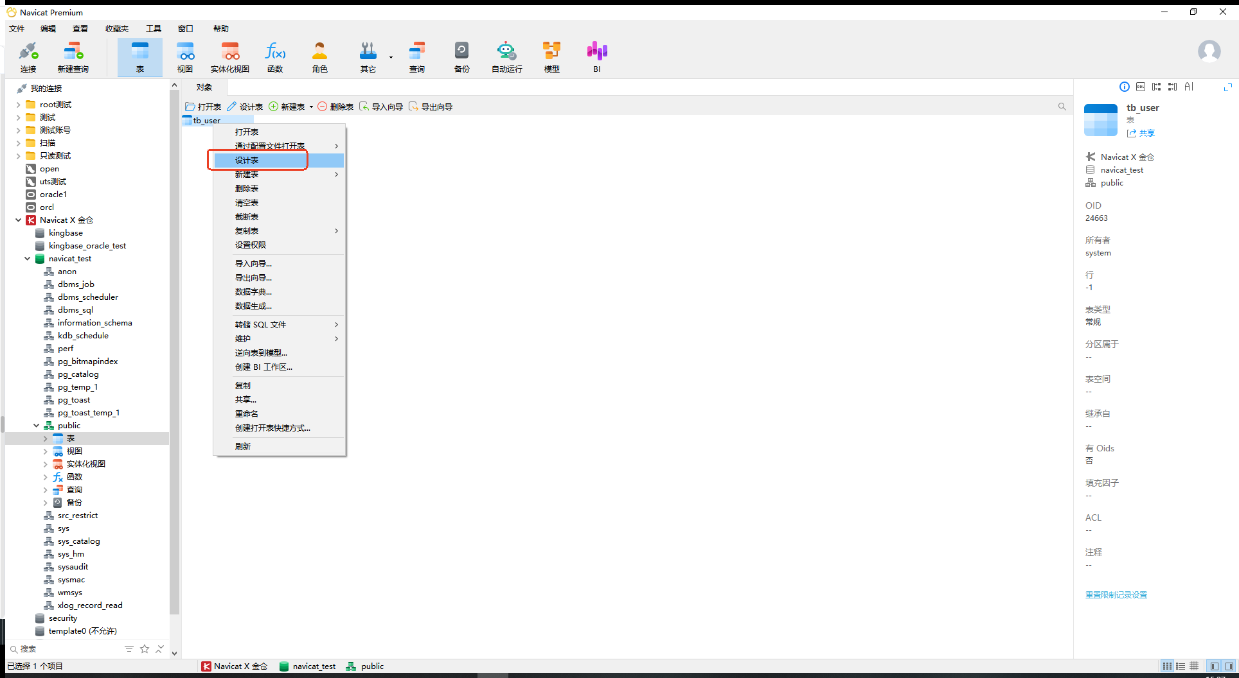
Task: Show the DDL panel icon
Action: pos(1141,87)
